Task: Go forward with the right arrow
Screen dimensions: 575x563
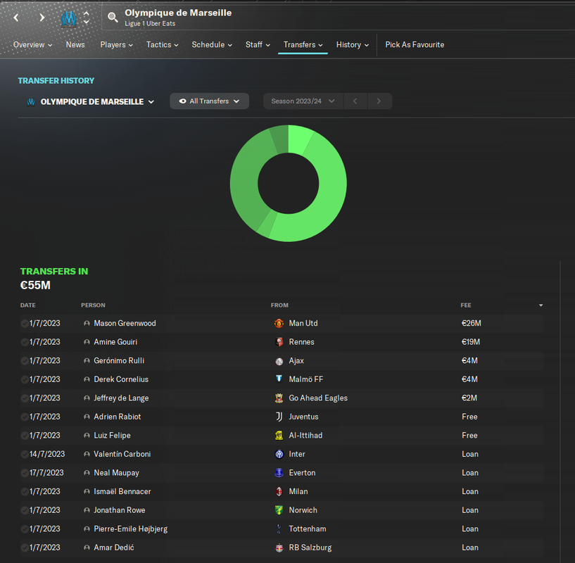Action: 42,17
